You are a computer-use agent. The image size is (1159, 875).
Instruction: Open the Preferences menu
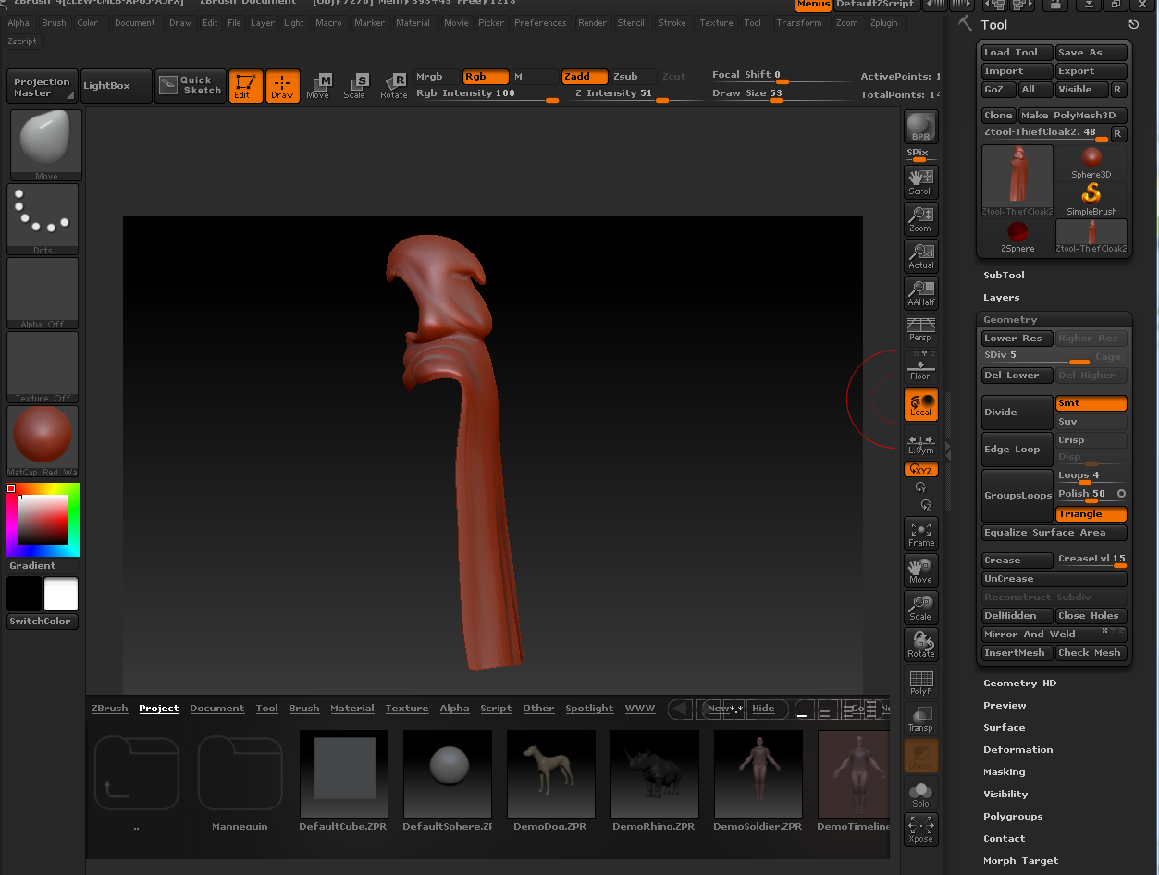tap(540, 23)
